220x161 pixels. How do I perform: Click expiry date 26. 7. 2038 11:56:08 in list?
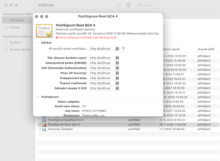(x=172, y=125)
